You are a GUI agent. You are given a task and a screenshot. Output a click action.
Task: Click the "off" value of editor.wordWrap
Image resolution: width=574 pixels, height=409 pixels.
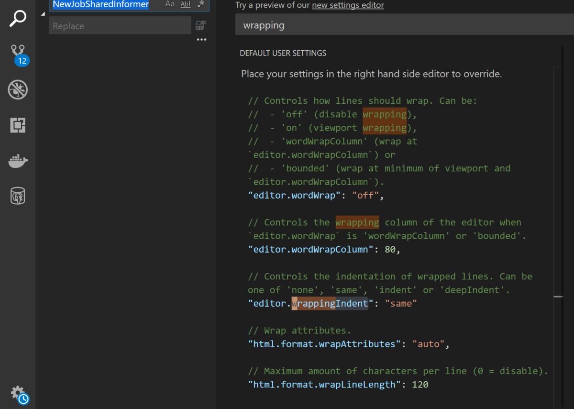tap(366, 195)
